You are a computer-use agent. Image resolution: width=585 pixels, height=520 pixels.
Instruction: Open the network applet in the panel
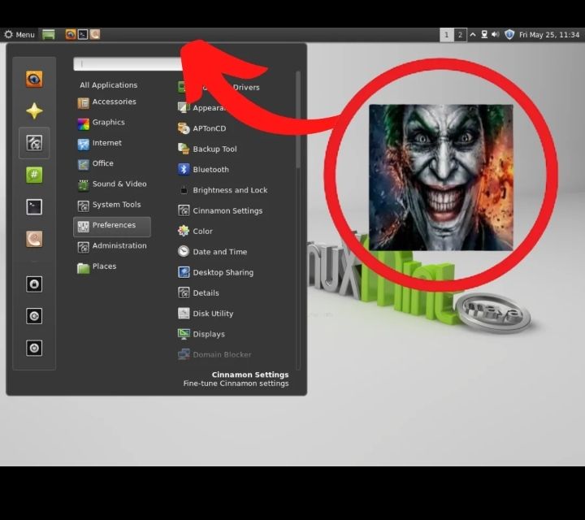[484, 35]
